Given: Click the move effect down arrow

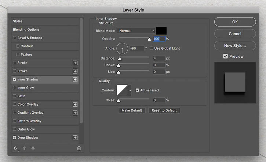Looking at the screenshot, I should (33, 148).
